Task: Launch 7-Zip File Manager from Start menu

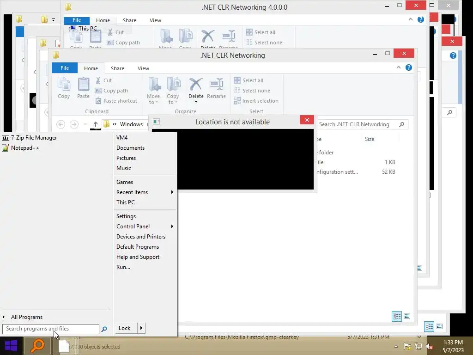Action: click(x=30, y=138)
